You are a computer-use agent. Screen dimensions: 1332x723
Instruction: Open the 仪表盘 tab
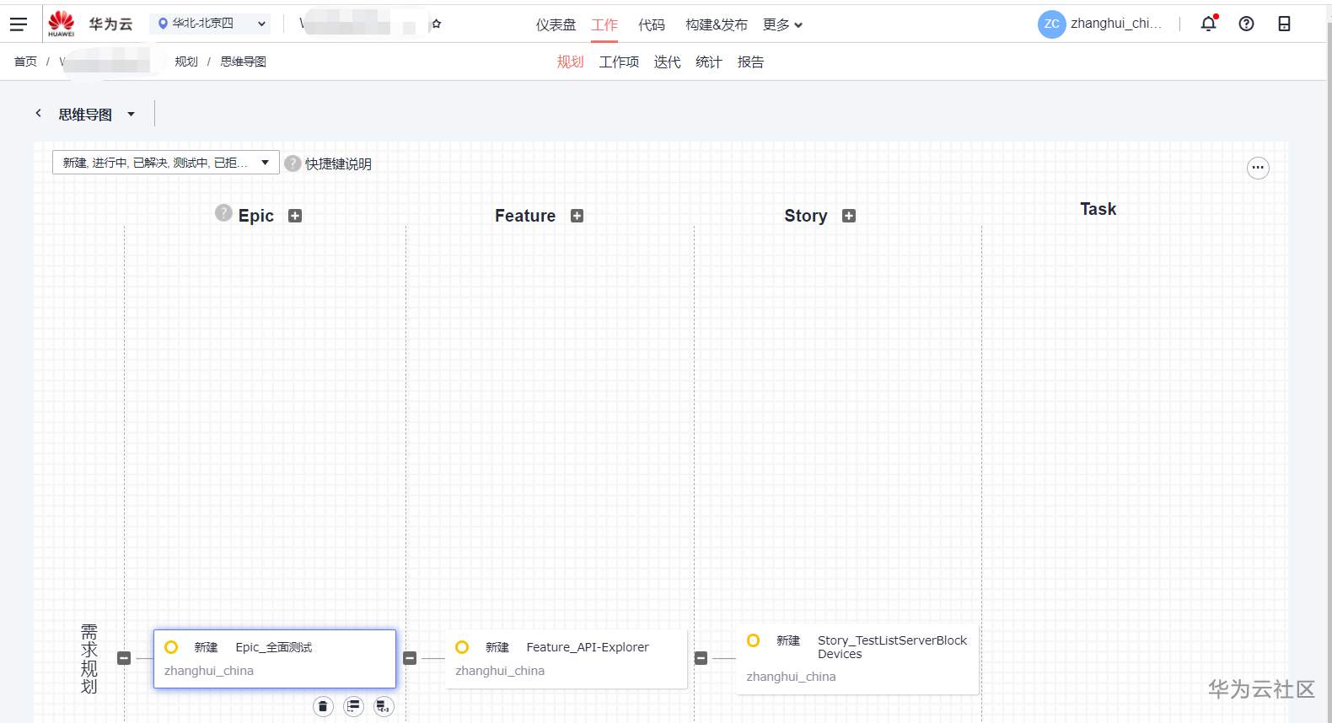(556, 24)
